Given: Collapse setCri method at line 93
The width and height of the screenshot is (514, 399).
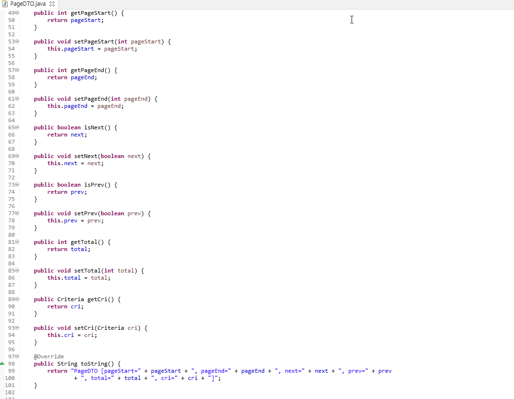Looking at the screenshot, I should 17,327.
